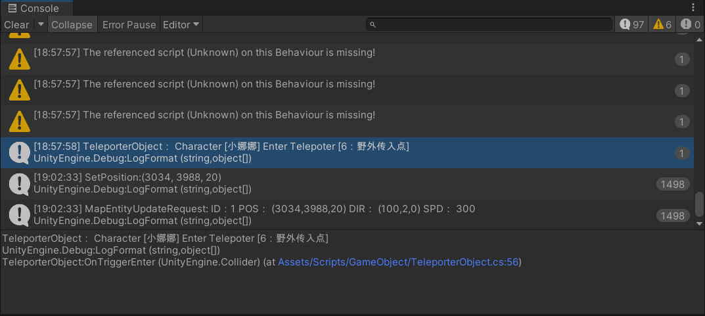
Task: Click the info icon on the TeleporterObject log entry
Action: click(20, 152)
